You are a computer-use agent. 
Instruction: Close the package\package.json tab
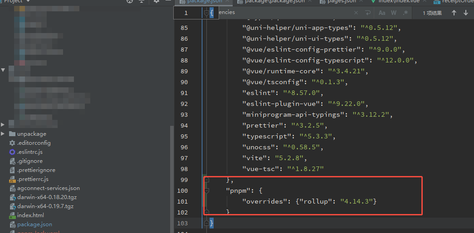309,1
